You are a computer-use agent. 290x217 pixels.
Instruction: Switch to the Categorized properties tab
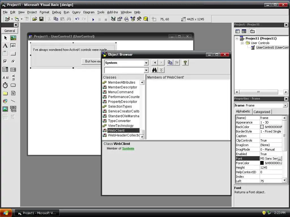point(262,112)
